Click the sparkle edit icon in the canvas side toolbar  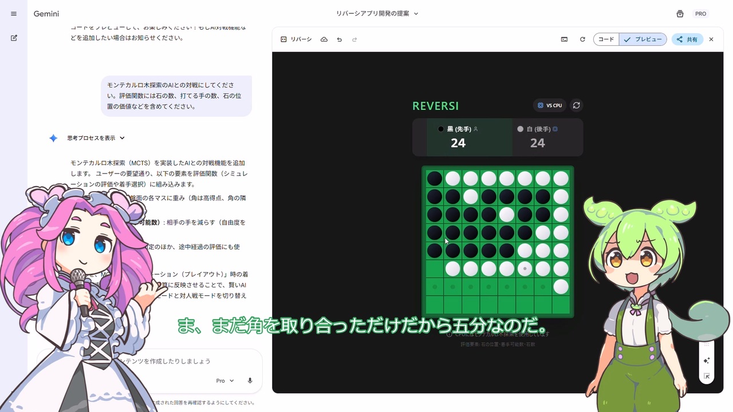coord(707,360)
